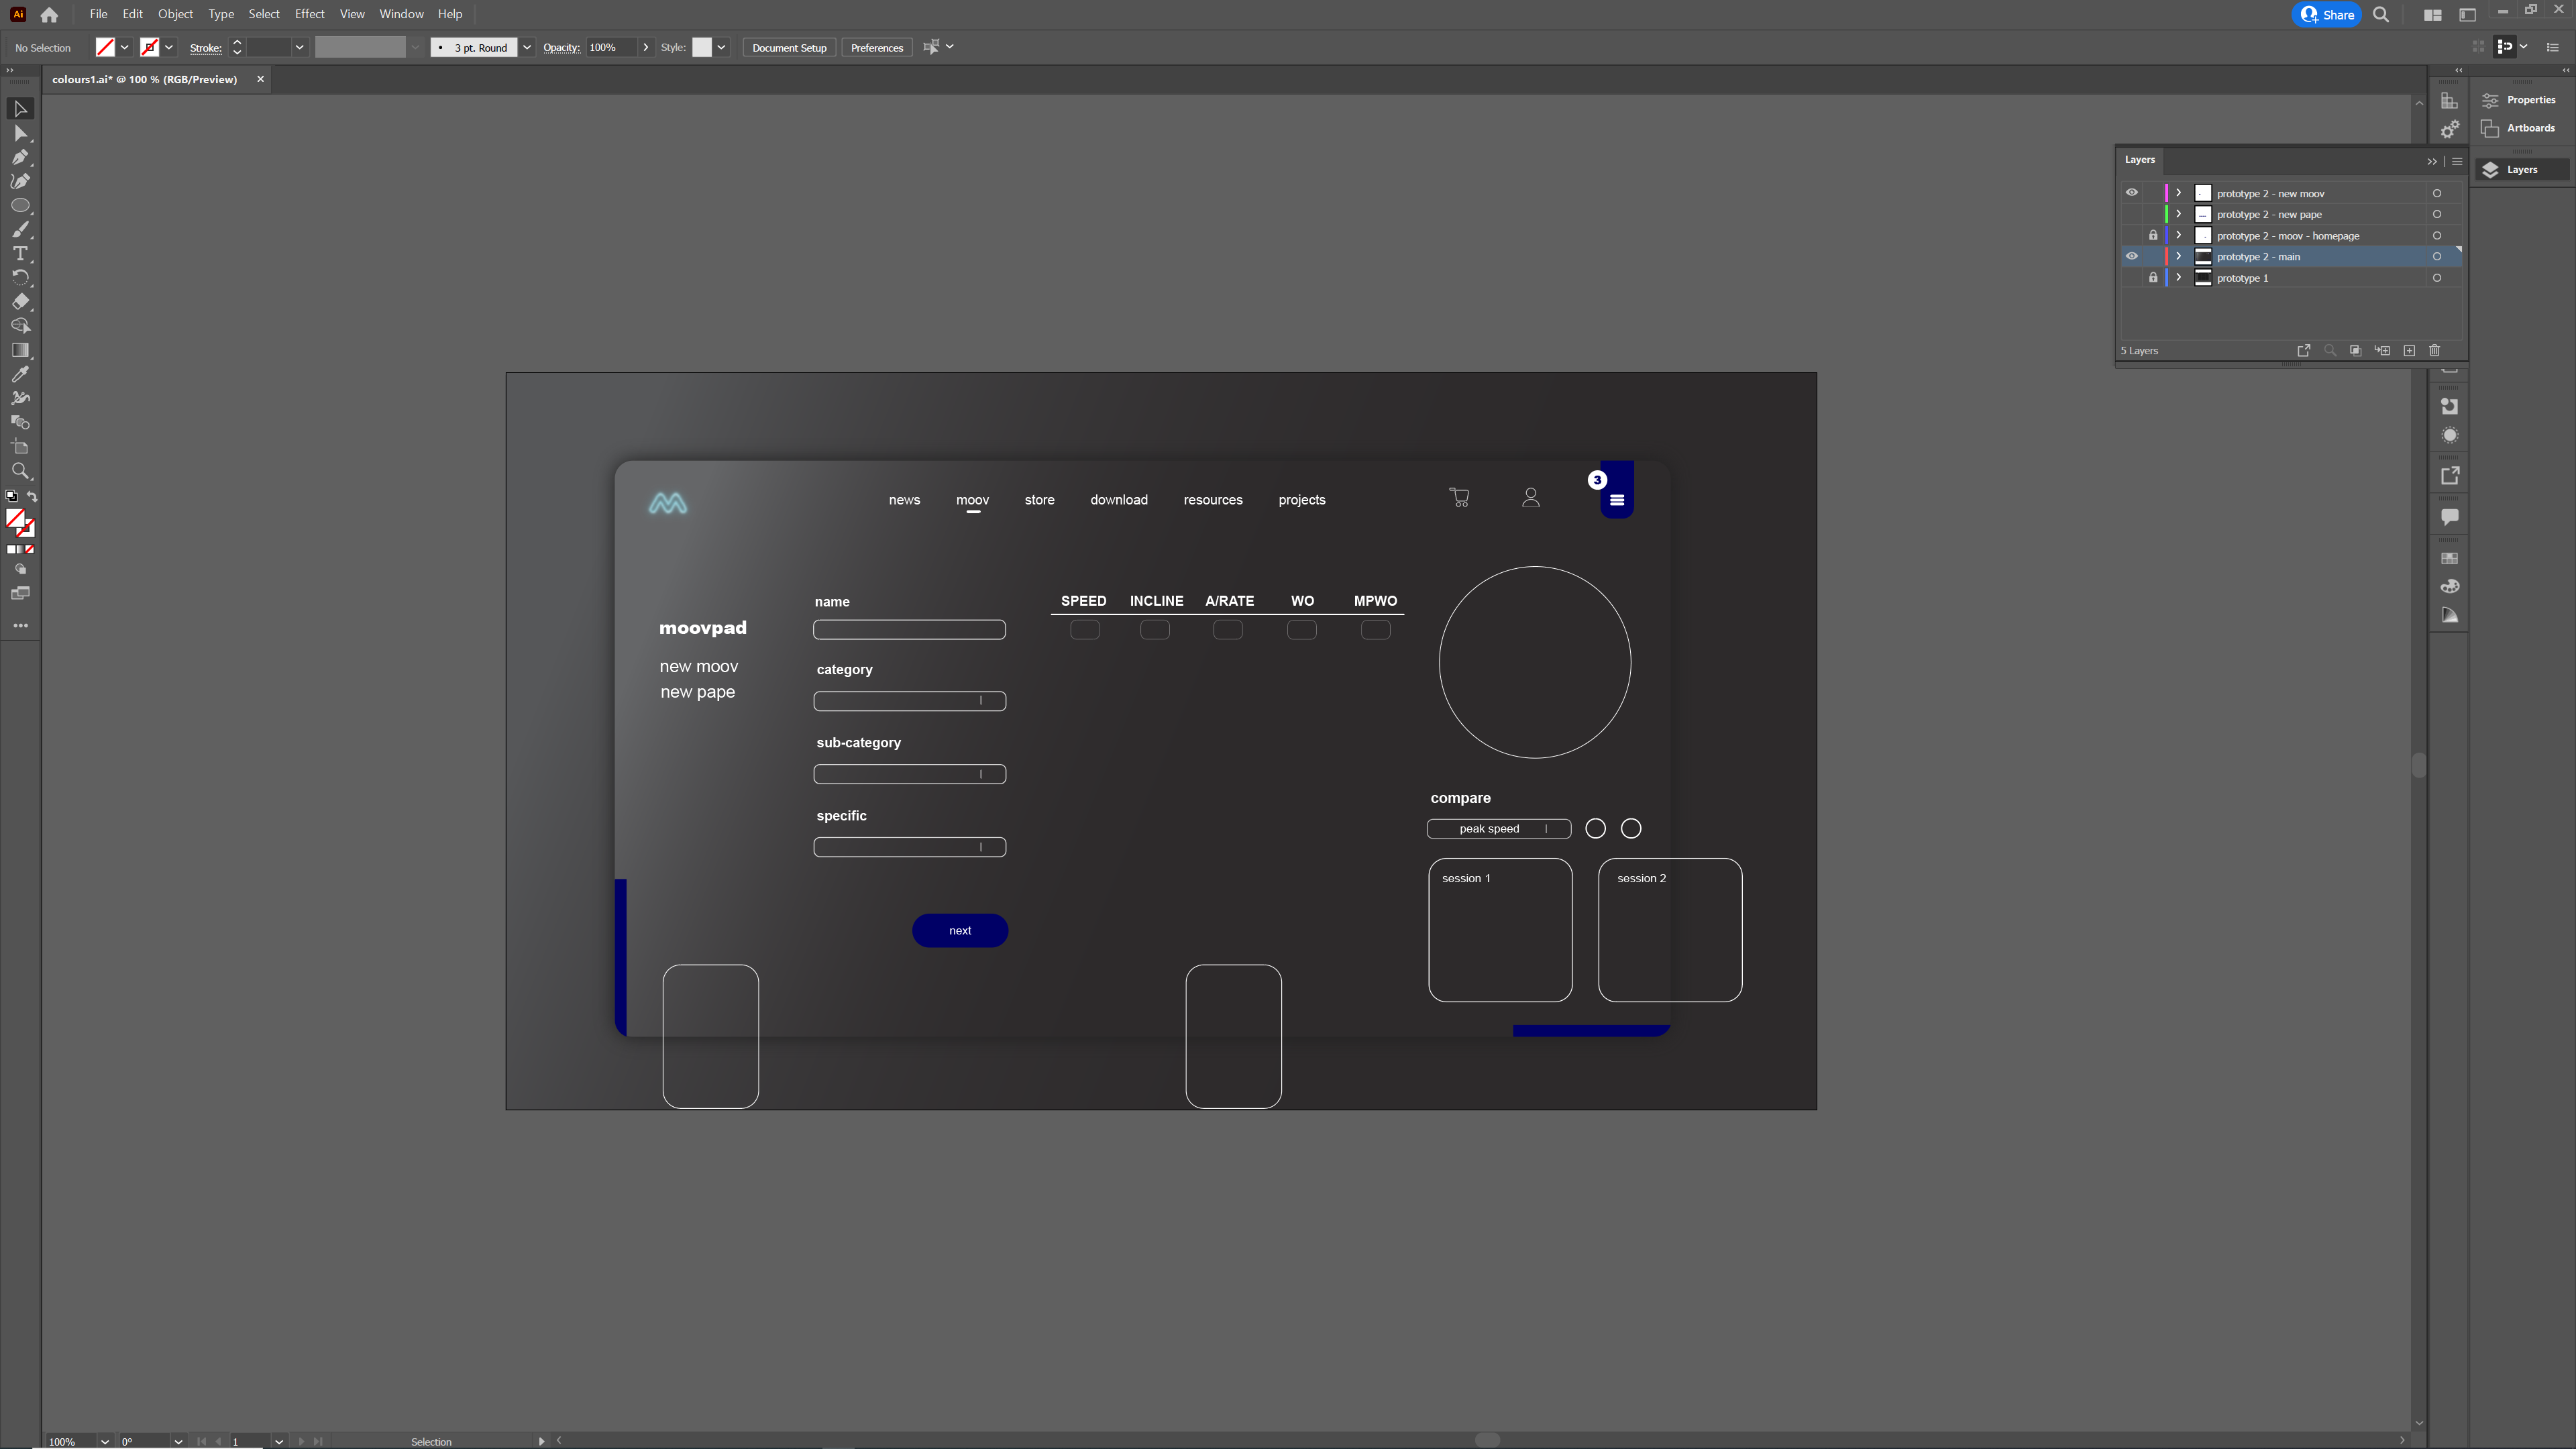Select the Puppet Warp tool
Screen dimensions: 2576x1449
point(20,398)
